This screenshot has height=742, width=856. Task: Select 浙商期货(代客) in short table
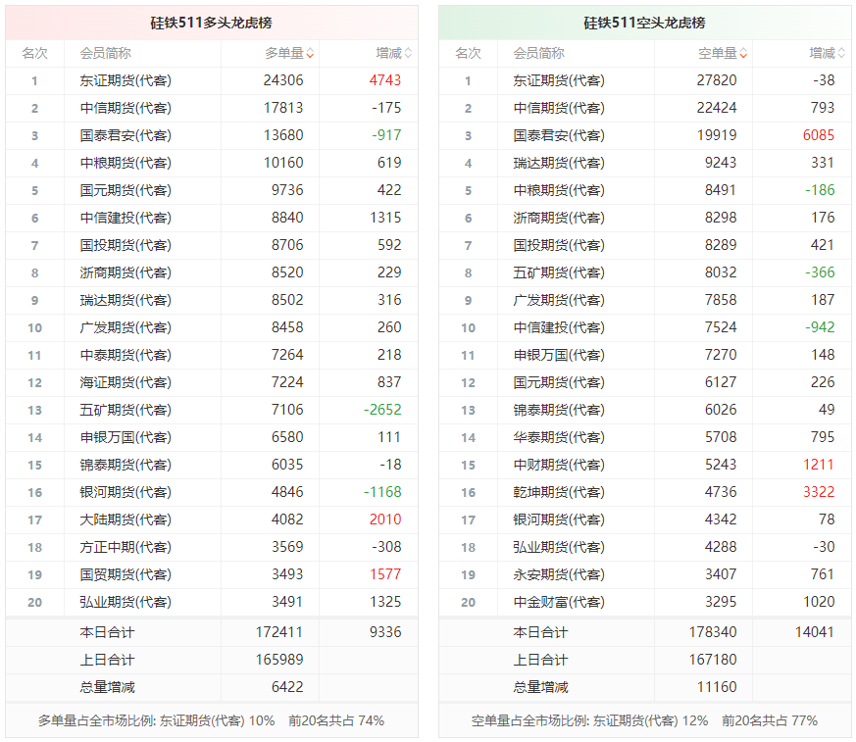(559, 218)
